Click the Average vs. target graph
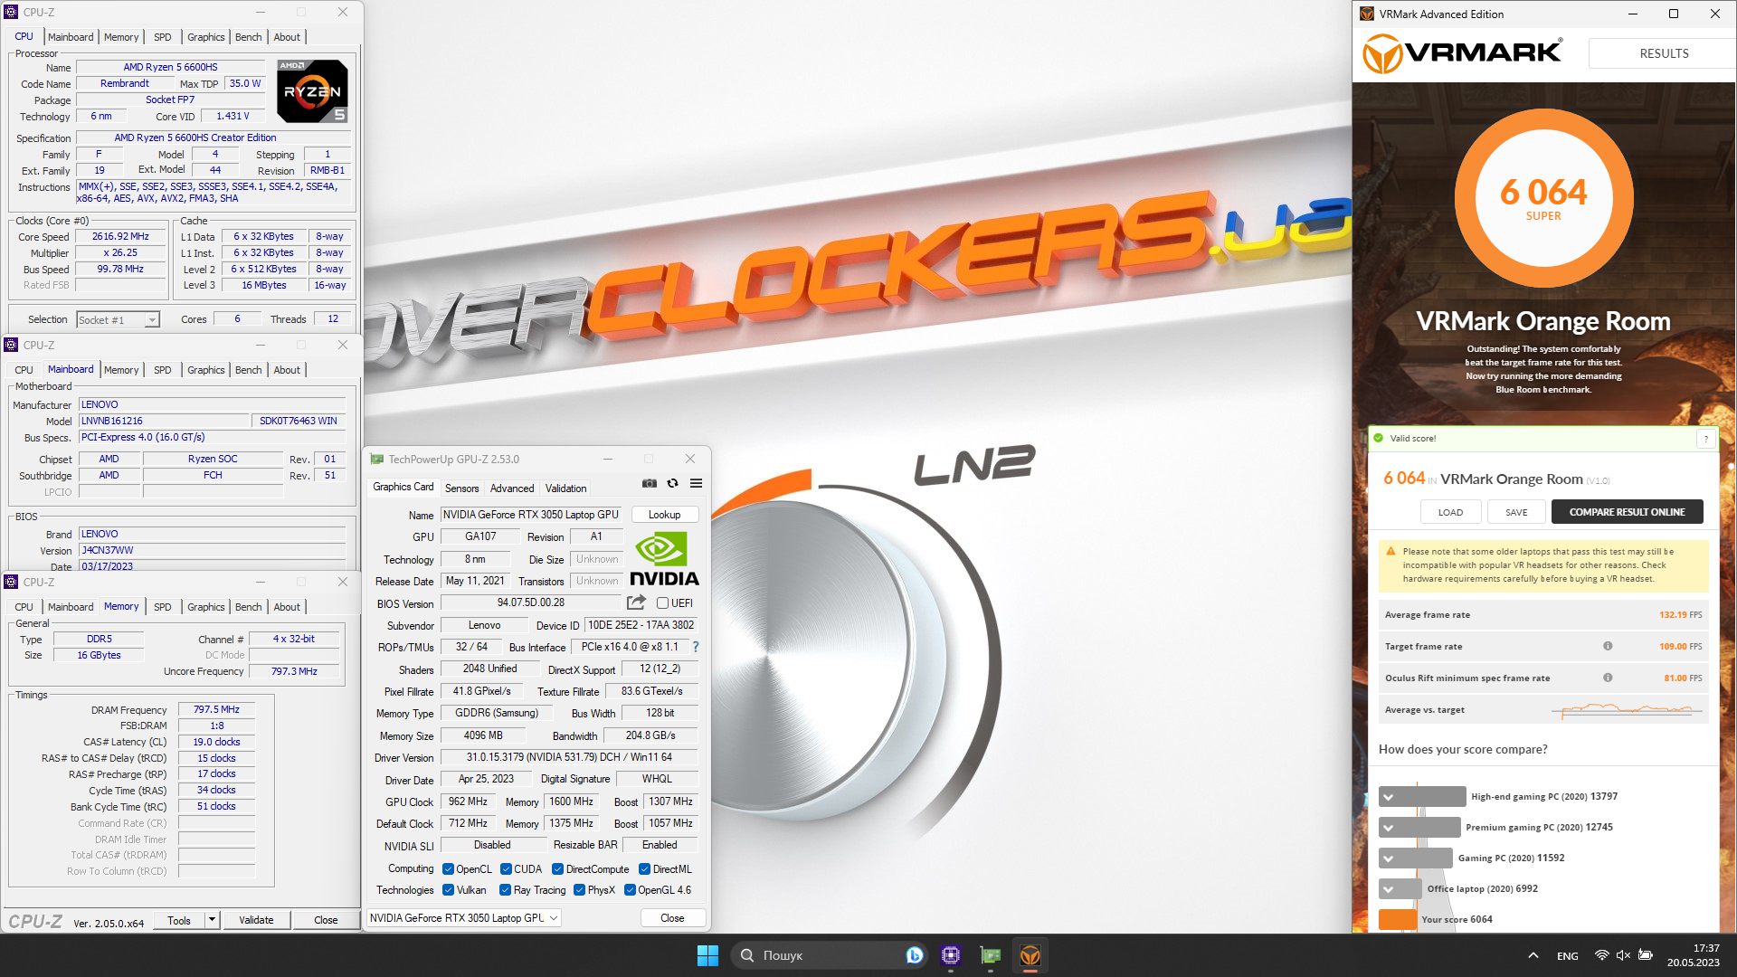This screenshot has width=1737, height=977. [x=1626, y=710]
